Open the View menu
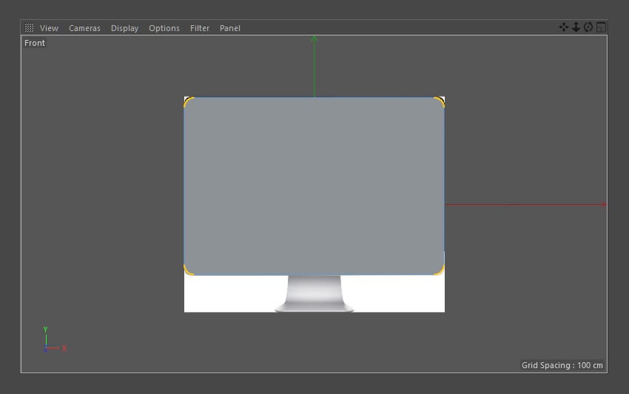 [x=49, y=28]
